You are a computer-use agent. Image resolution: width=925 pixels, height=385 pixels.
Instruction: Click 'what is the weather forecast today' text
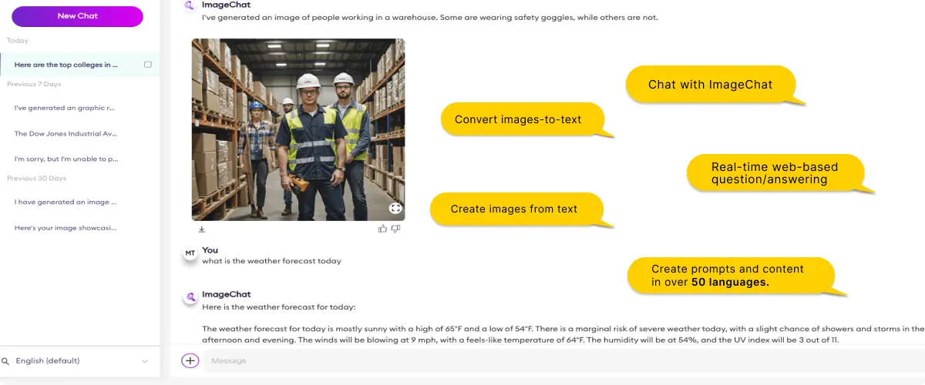pos(271,261)
